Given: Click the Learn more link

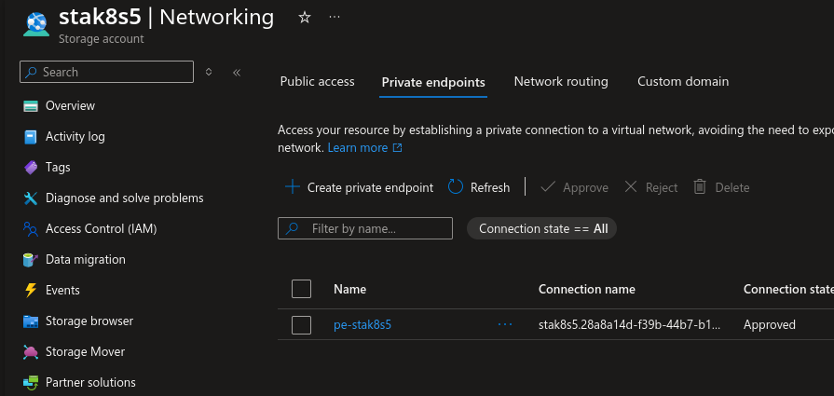Looking at the screenshot, I should click(358, 148).
